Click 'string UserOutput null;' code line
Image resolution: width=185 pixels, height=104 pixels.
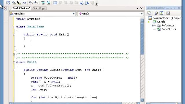54,78
